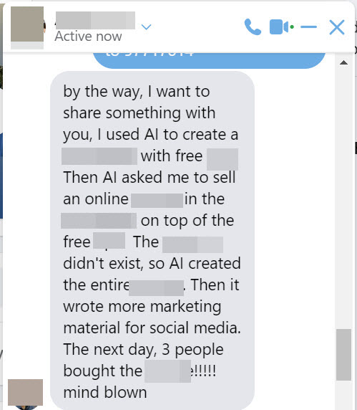
Task: Click the green dot beside the video icon
Action: tap(292, 27)
